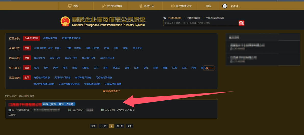
Task: Expand the 登记机关 list with 展开
Action: (209, 68)
